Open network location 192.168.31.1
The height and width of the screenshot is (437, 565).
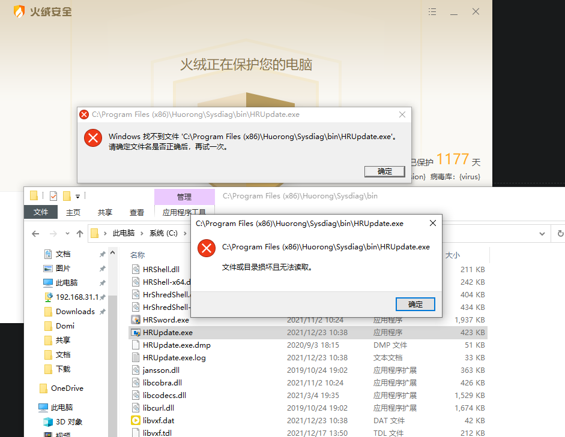tap(77, 297)
